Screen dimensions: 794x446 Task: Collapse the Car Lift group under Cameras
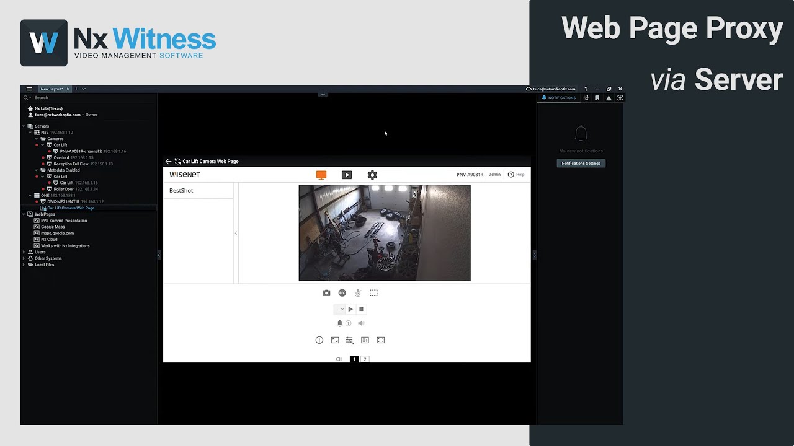42,145
